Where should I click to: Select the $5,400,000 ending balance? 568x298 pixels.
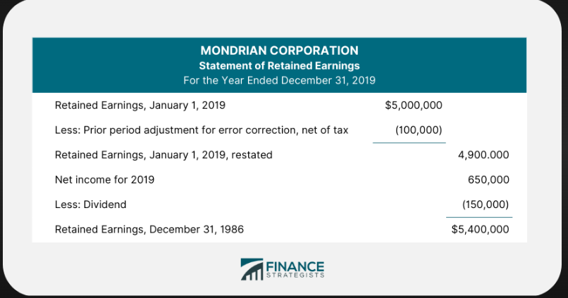[480, 228]
